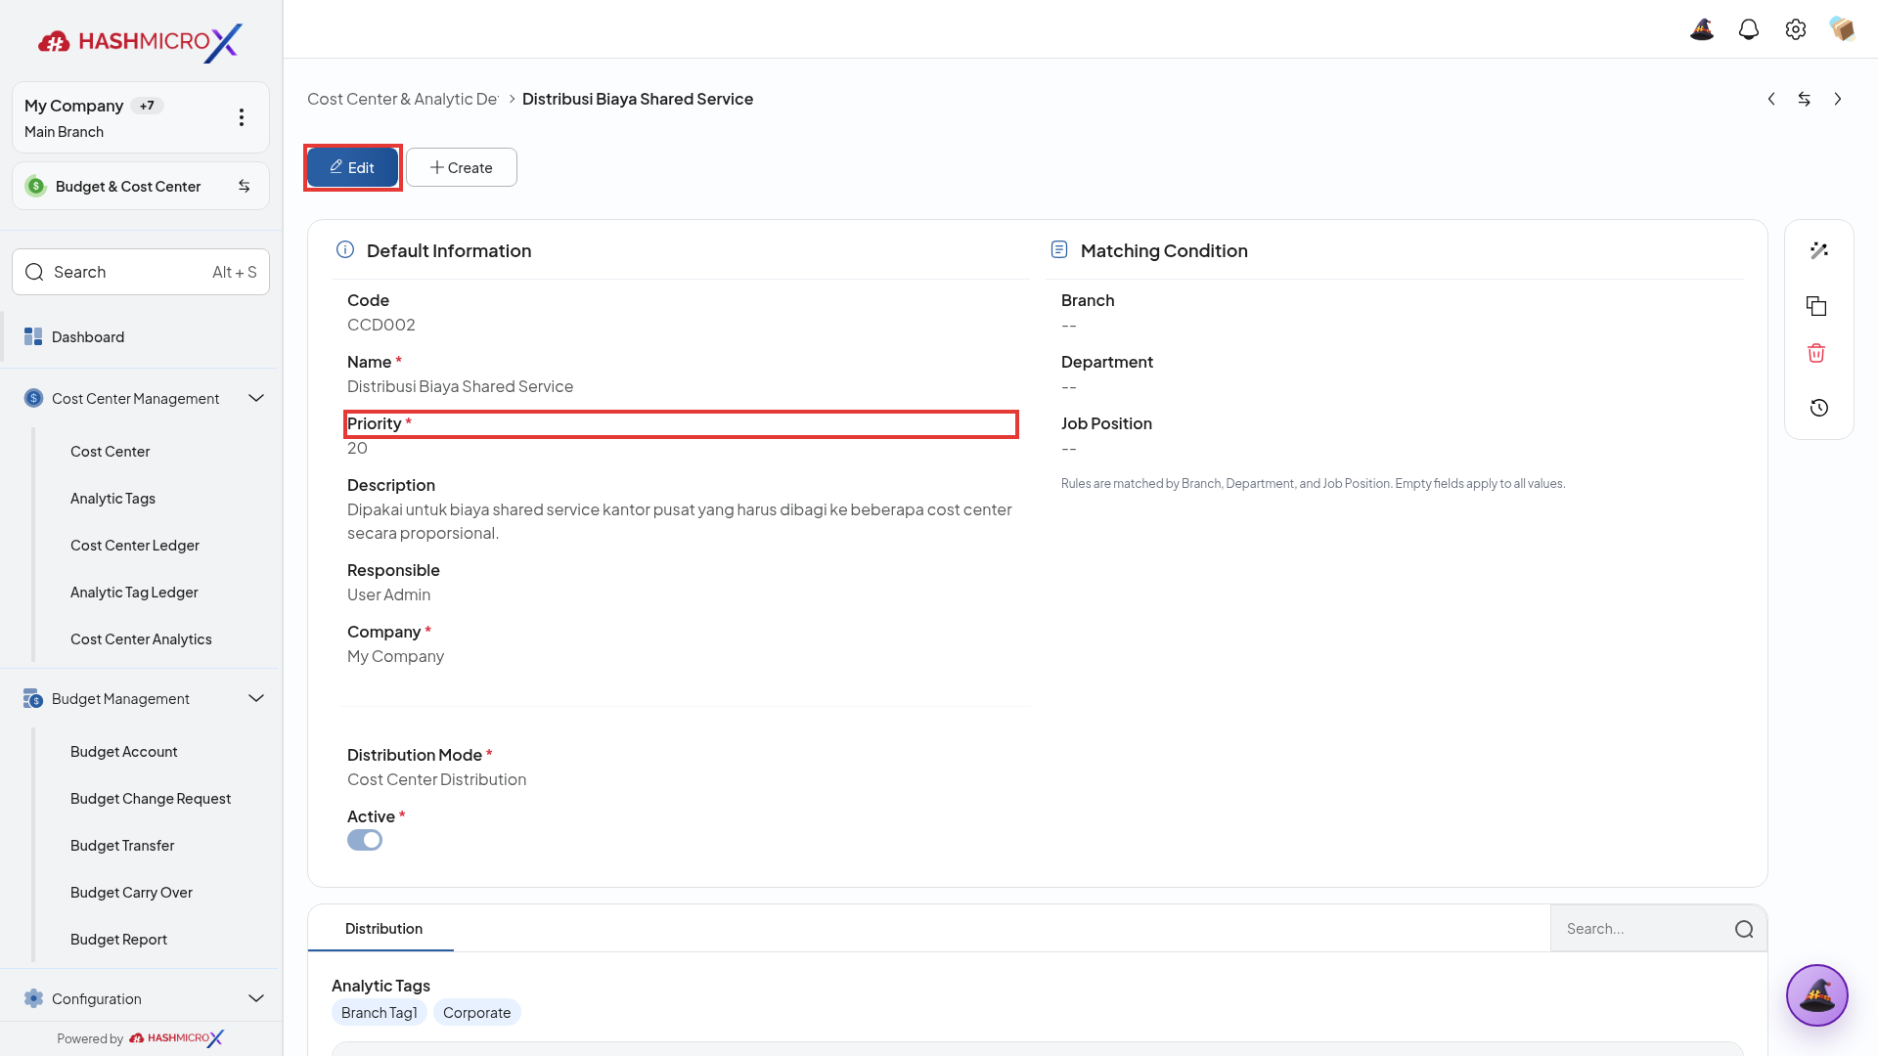Click the sidebar Search field
The height and width of the screenshot is (1056, 1878).
[141, 272]
